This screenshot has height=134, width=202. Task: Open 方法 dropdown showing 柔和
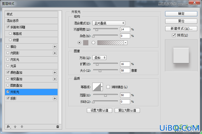99,58
